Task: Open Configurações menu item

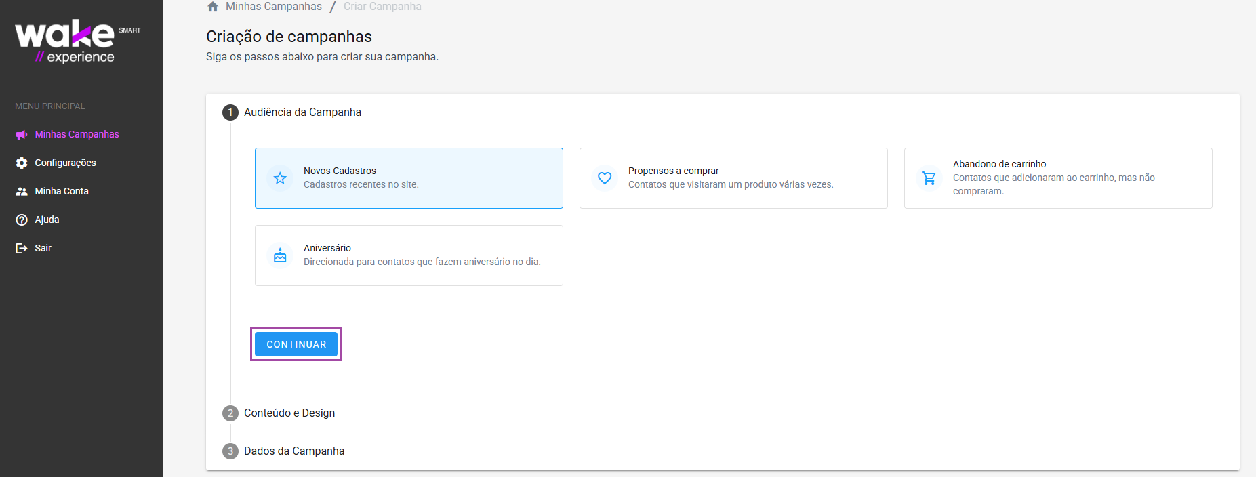Action: [x=66, y=163]
